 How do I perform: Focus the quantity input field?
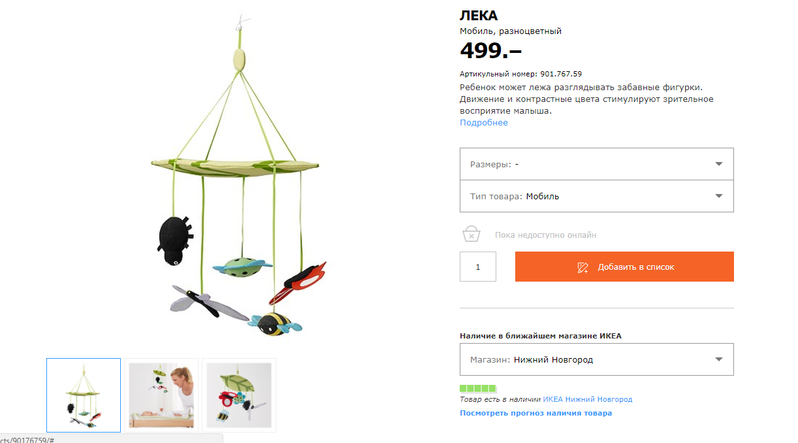click(478, 267)
